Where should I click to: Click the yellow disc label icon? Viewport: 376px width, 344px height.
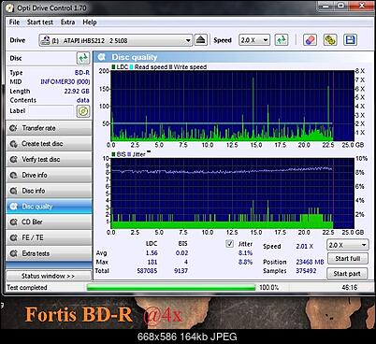click(83, 111)
